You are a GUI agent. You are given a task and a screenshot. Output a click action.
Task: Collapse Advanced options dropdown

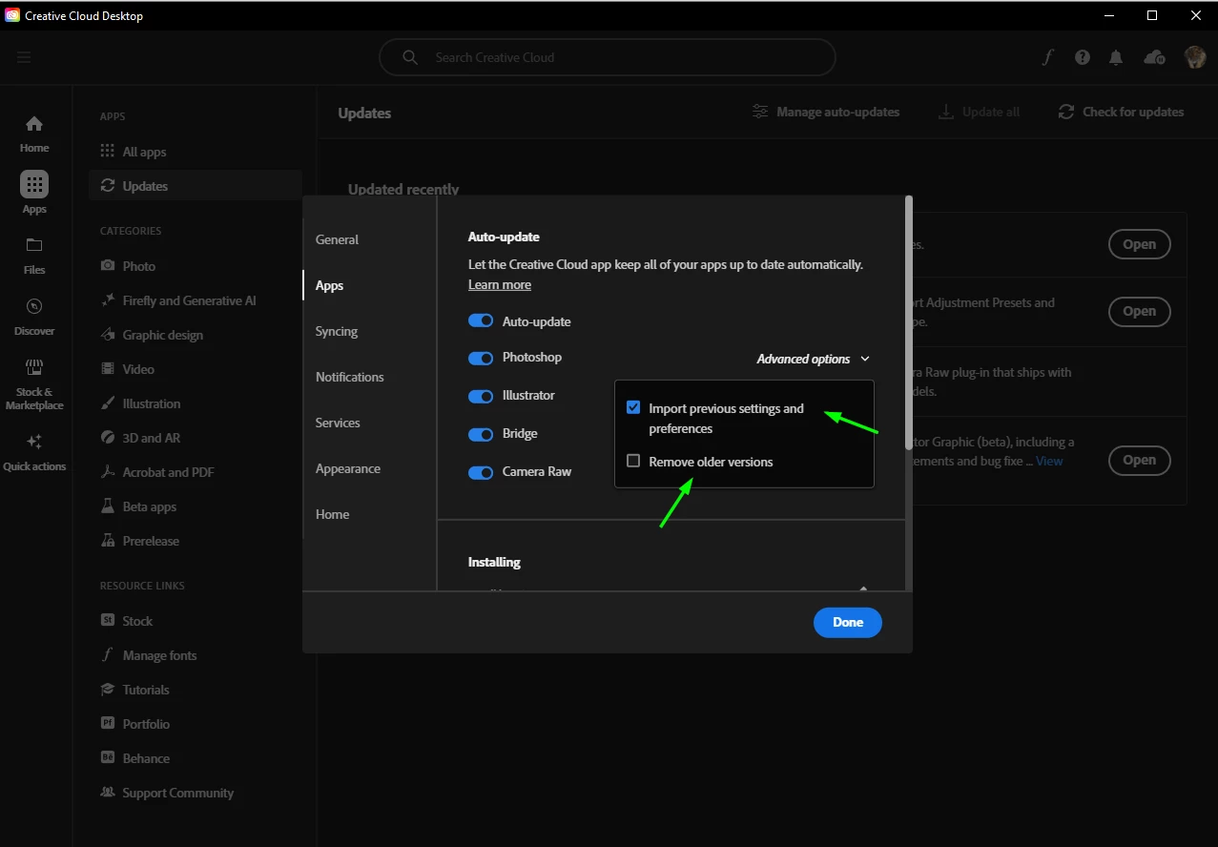814,360
